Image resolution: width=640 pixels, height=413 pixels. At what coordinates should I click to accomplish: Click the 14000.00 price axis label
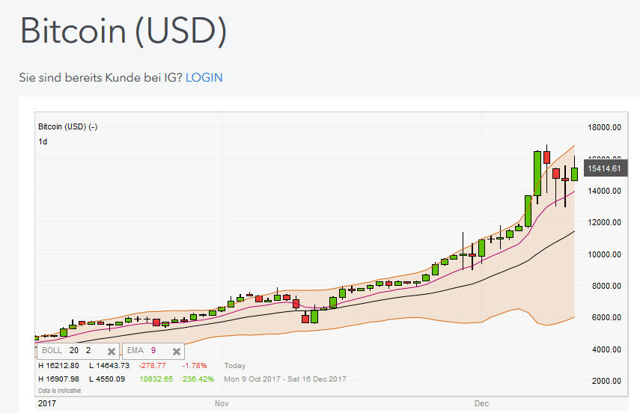(605, 191)
